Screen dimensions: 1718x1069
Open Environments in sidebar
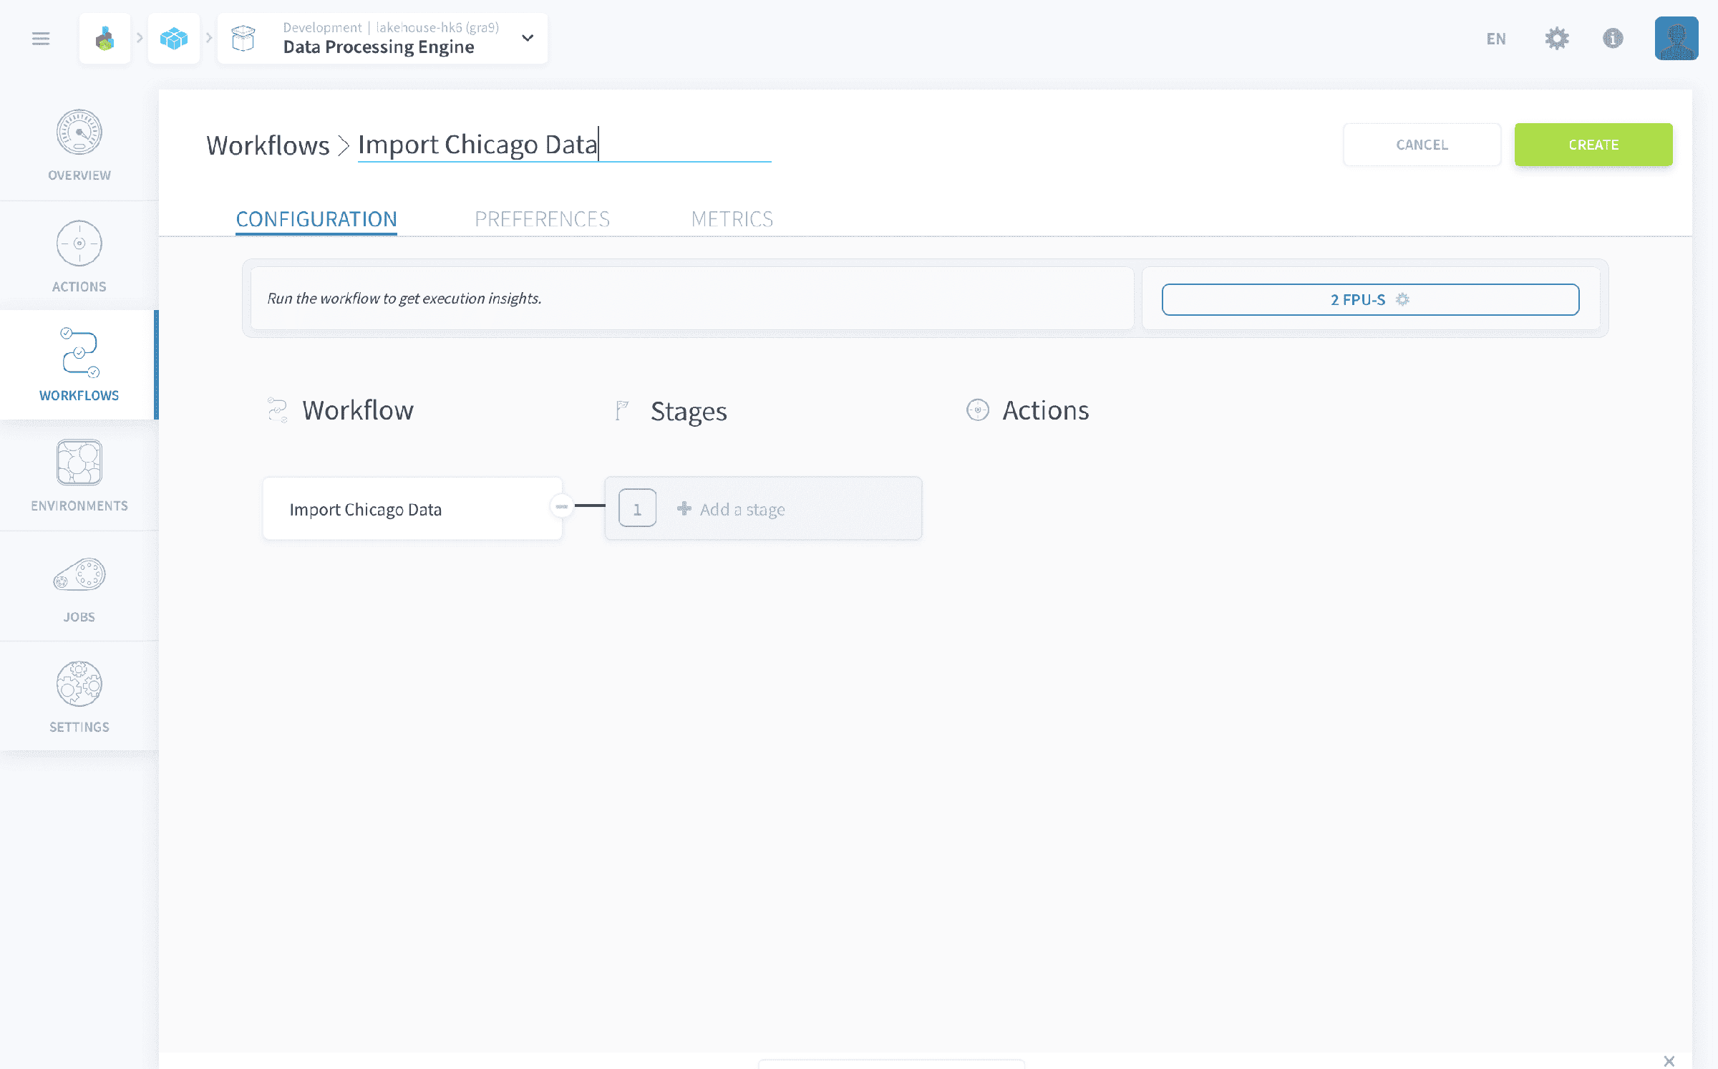pyautogui.click(x=79, y=475)
